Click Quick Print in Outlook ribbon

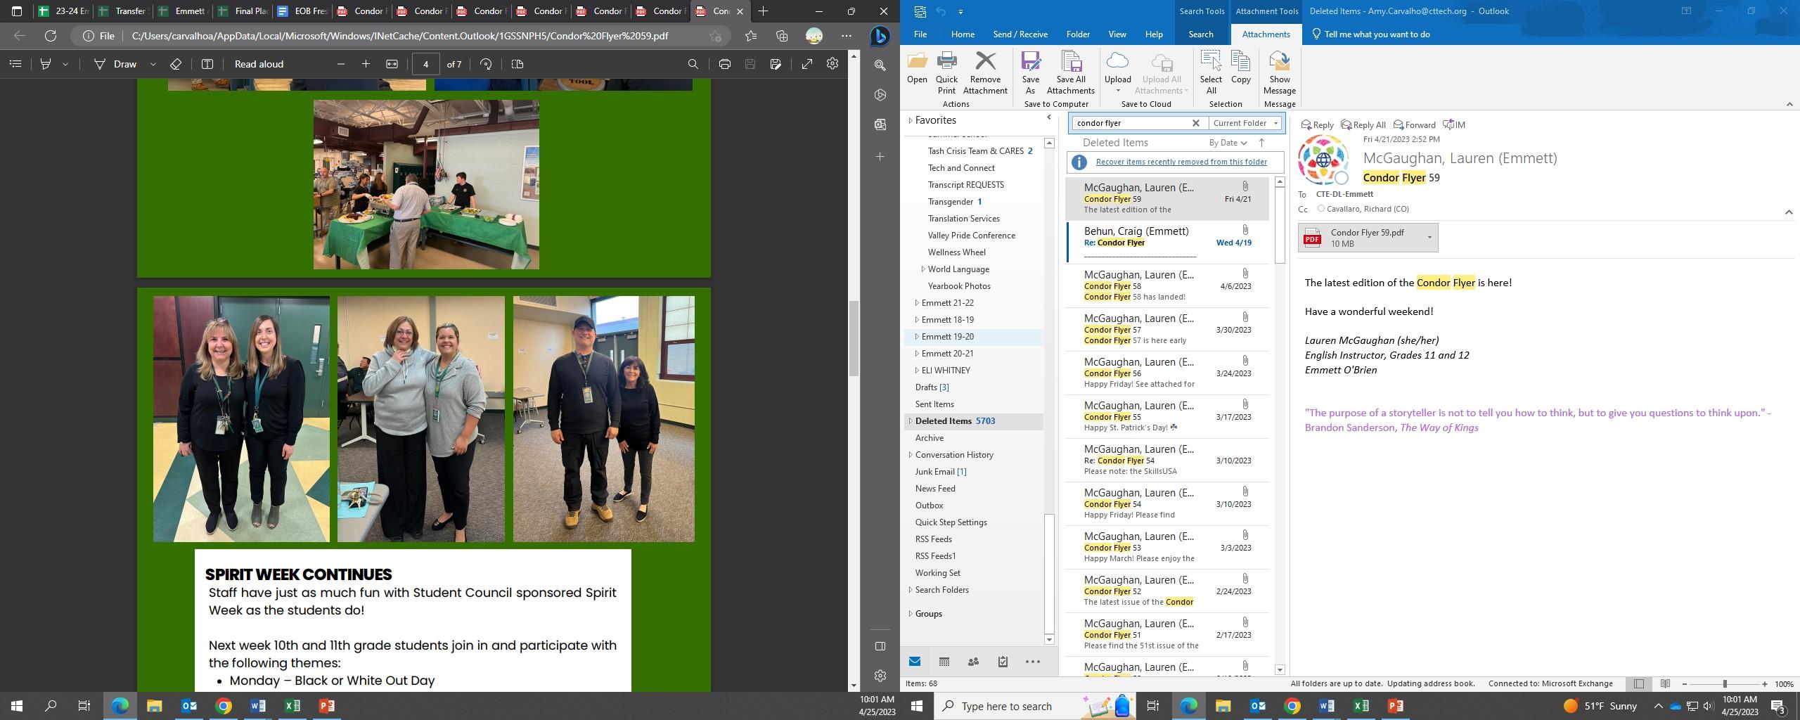coord(946,73)
